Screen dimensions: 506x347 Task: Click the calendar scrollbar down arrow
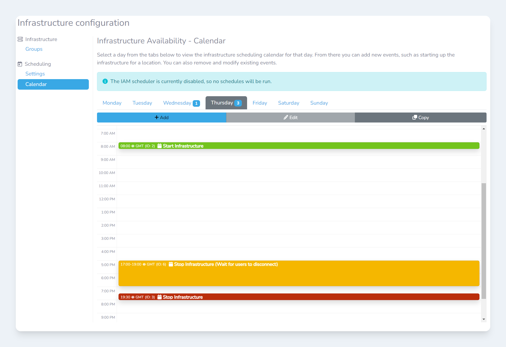tap(484, 319)
